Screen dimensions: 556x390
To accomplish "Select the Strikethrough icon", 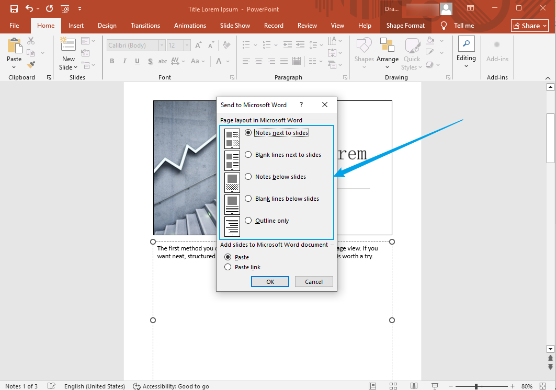I will click(163, 61).
